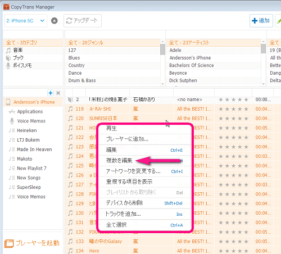The image size is (281, 254).
Task: Click music note icon of track 119
Action: pyautogui.click(x=70, y=109)
